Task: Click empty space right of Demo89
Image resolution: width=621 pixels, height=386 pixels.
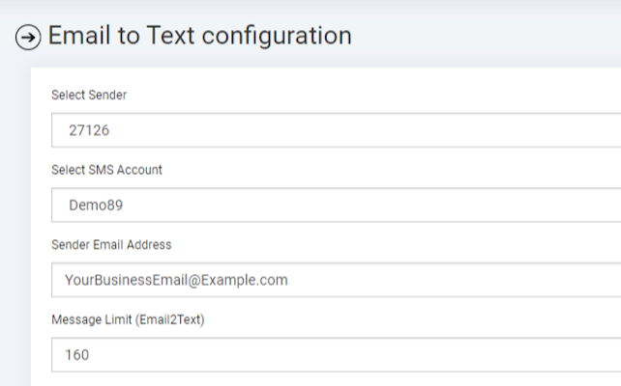Action: (x=387, y=205)
